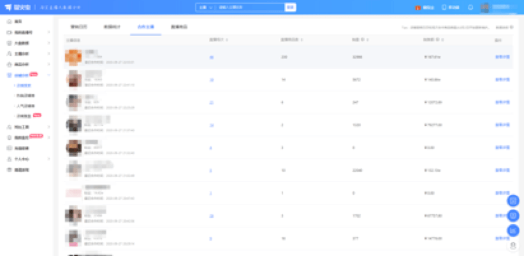Image resolution: width=524 pixels, height=256 pixels.
Task: Collapse the highlighted blue sidebar section
Action: (48, 75)
